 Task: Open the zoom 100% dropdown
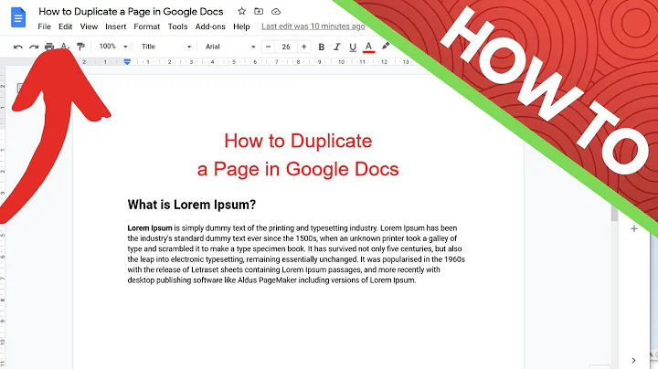(113, 47)
